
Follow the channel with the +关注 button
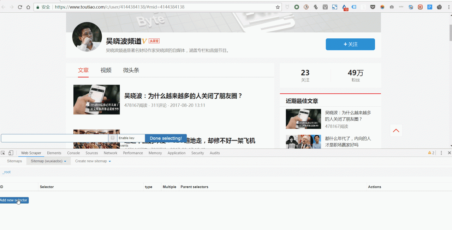pyautogui.click(x=350, y=44)
